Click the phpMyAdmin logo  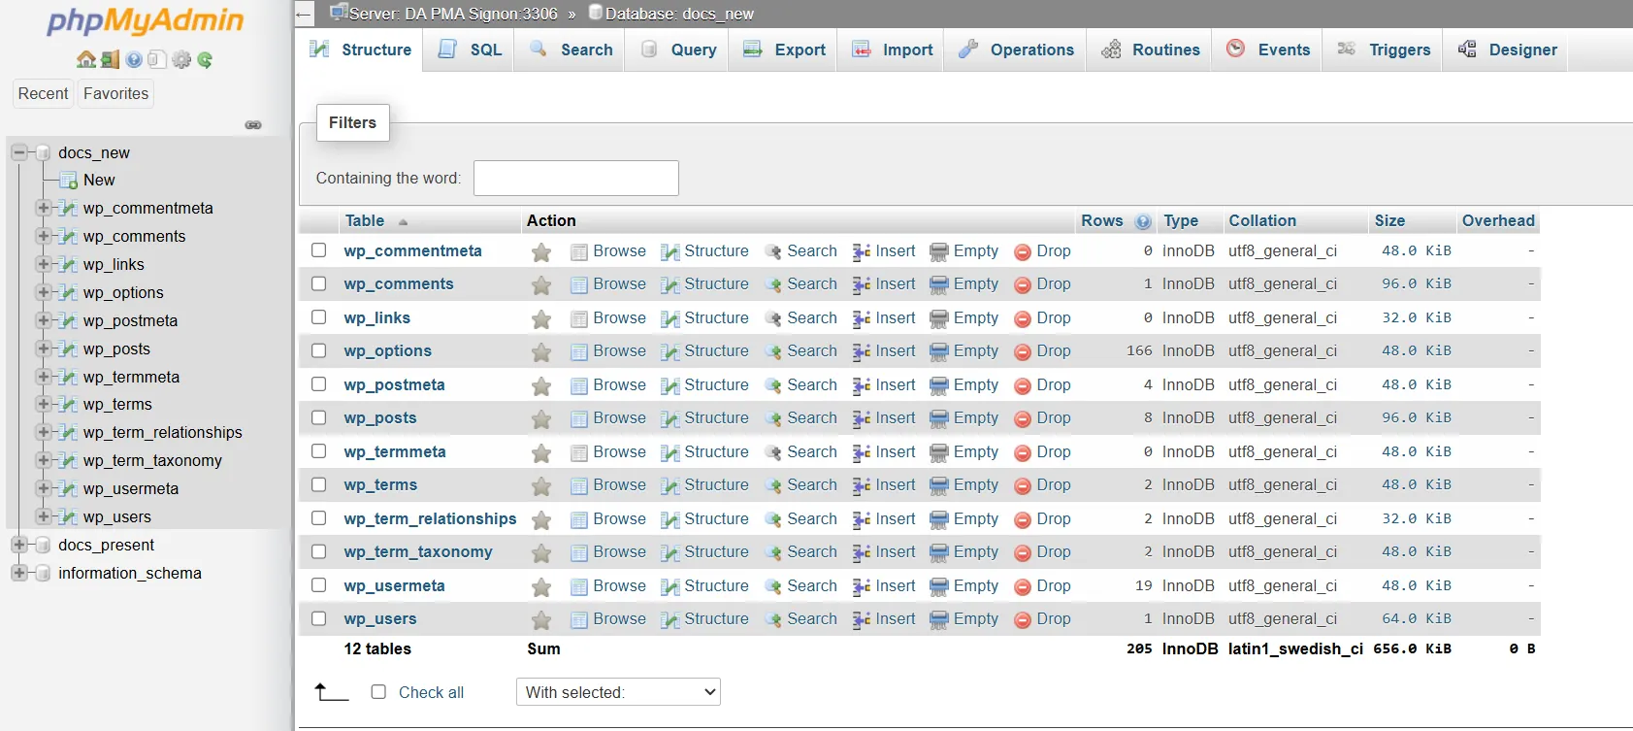[x=146, y=20]
